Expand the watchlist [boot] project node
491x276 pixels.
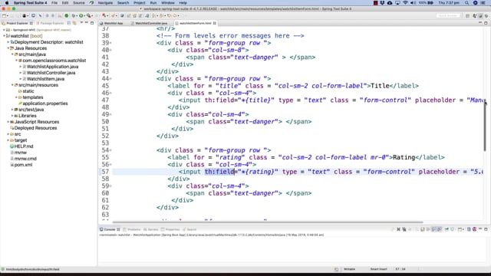[x=4, y=36]
